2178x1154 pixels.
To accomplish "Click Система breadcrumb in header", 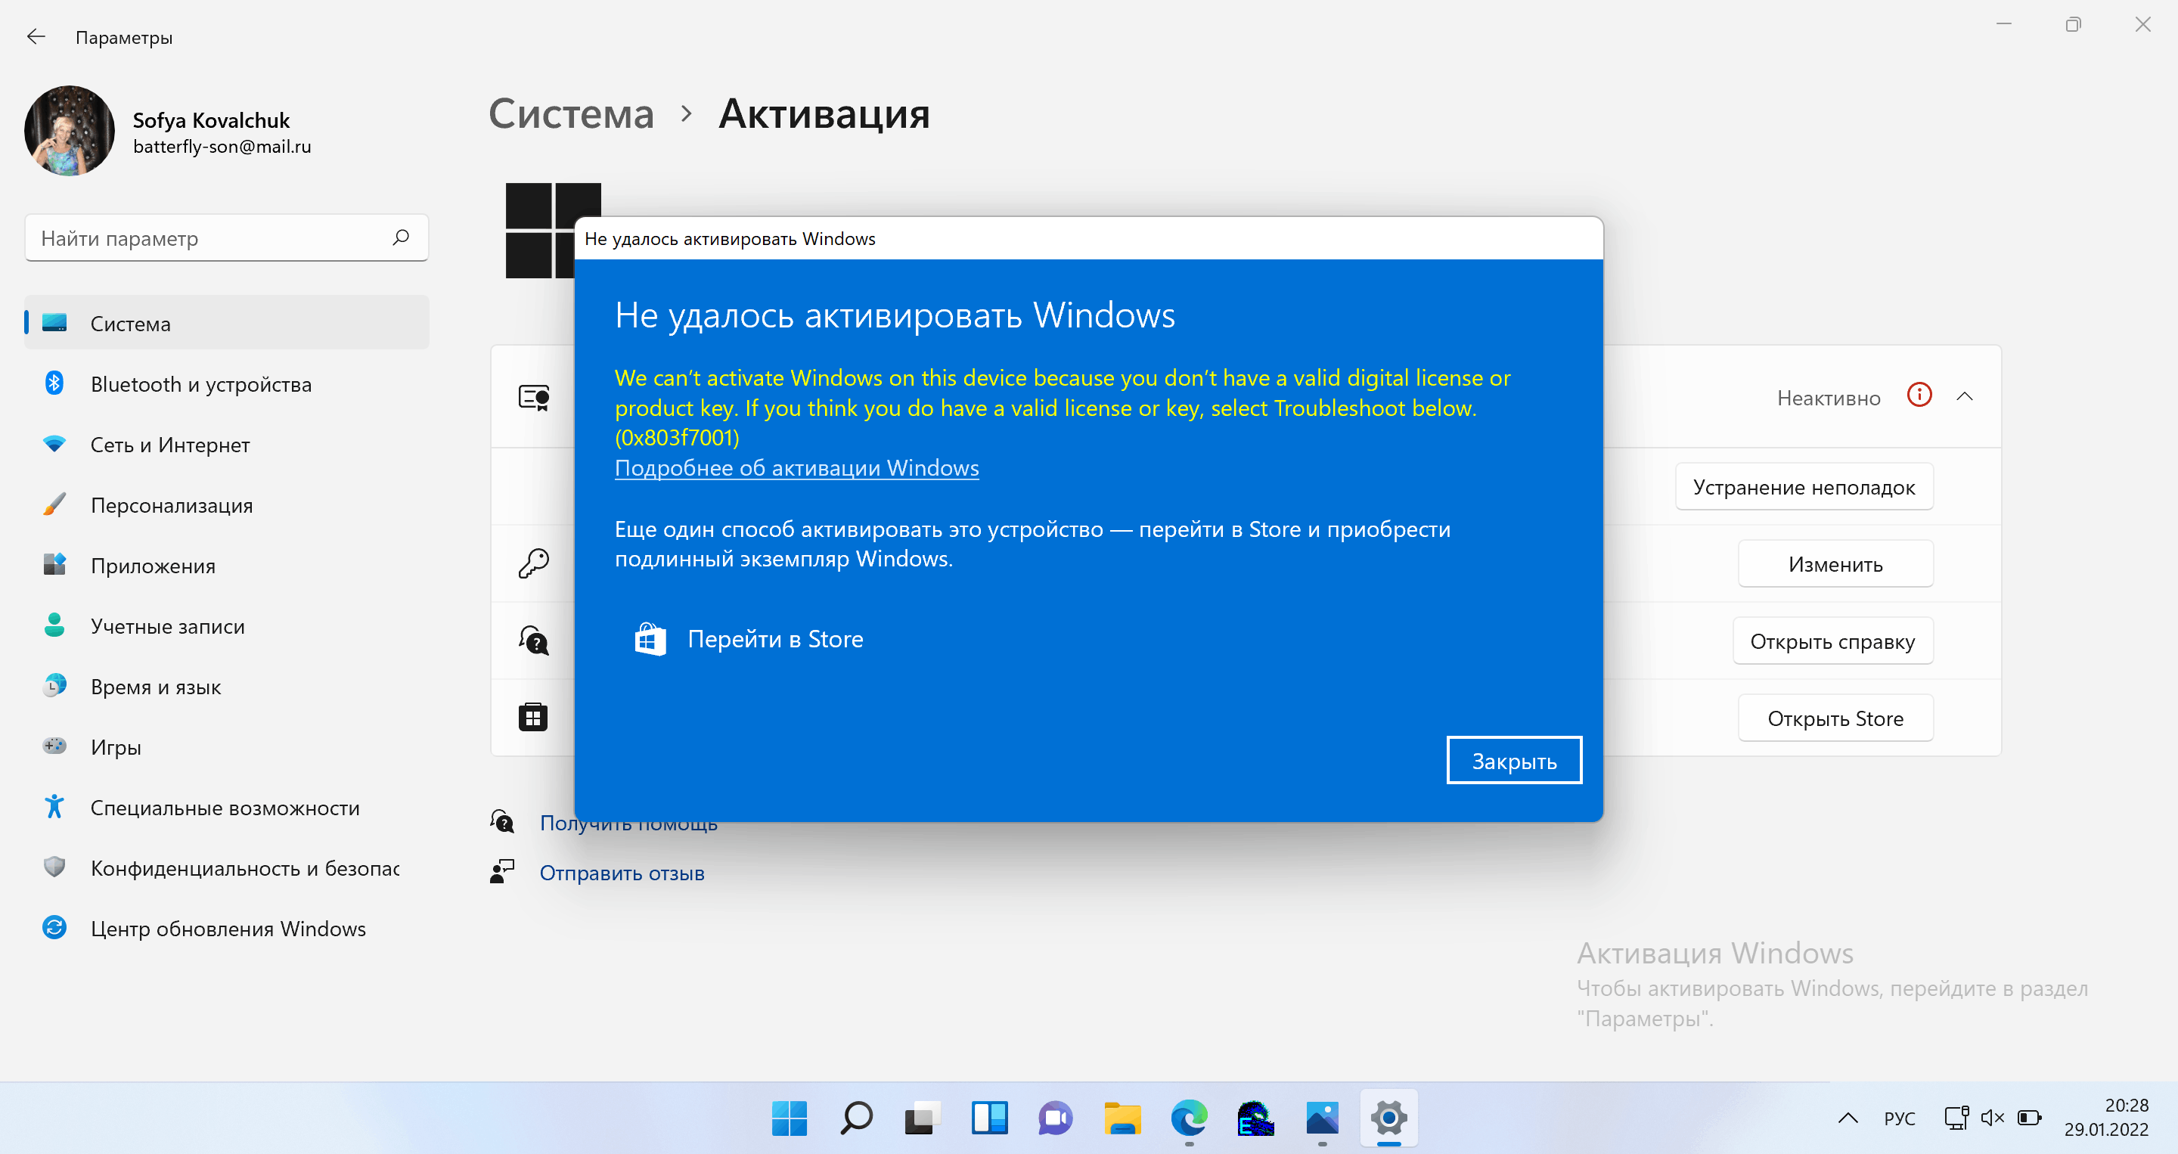I will point(572,113).
